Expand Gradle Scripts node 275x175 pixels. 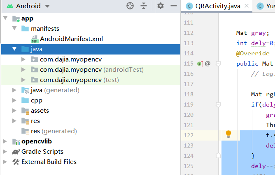pyautogui.click(x=5, y=152)
